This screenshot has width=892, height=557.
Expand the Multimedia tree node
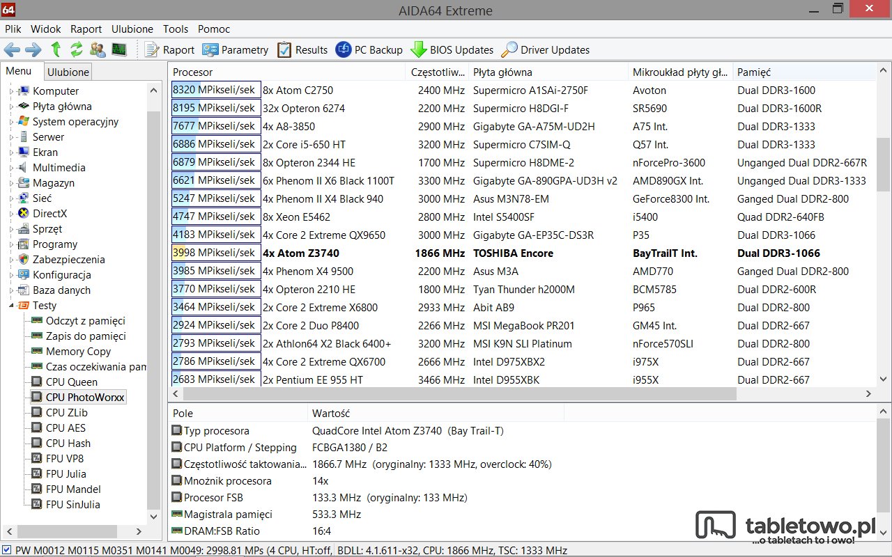tap(11, 168)
